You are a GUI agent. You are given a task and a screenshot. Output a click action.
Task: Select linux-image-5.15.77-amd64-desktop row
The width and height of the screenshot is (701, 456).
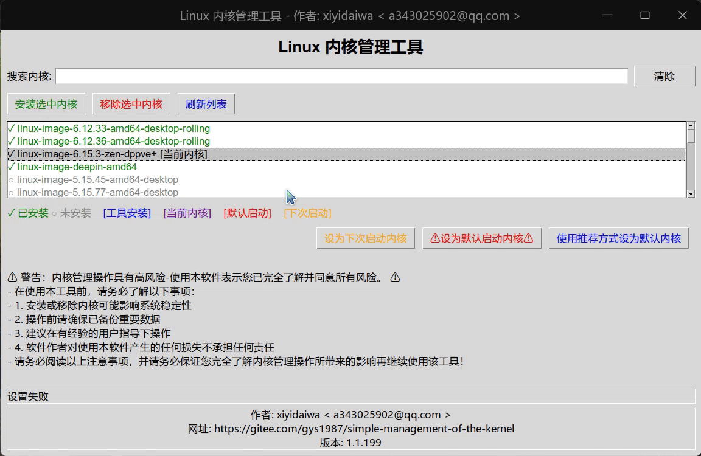click(346, 192)
